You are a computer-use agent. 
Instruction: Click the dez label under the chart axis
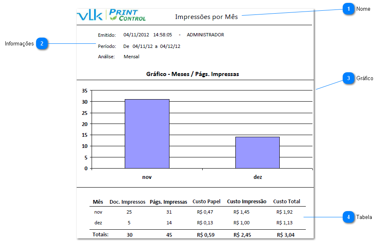pos(258,177)
